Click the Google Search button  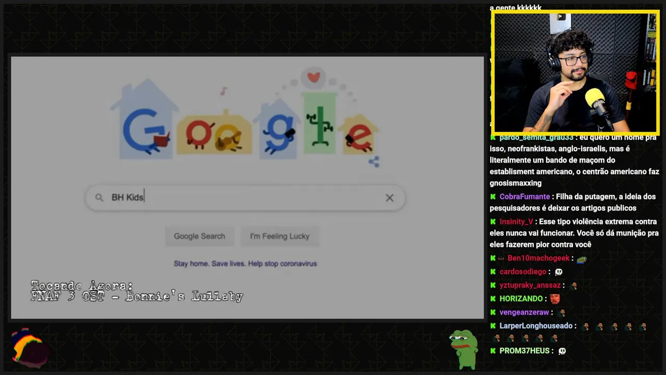pos(199,236)
